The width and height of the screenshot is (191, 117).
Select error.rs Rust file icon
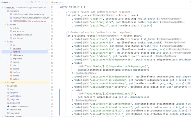(11, 76)
